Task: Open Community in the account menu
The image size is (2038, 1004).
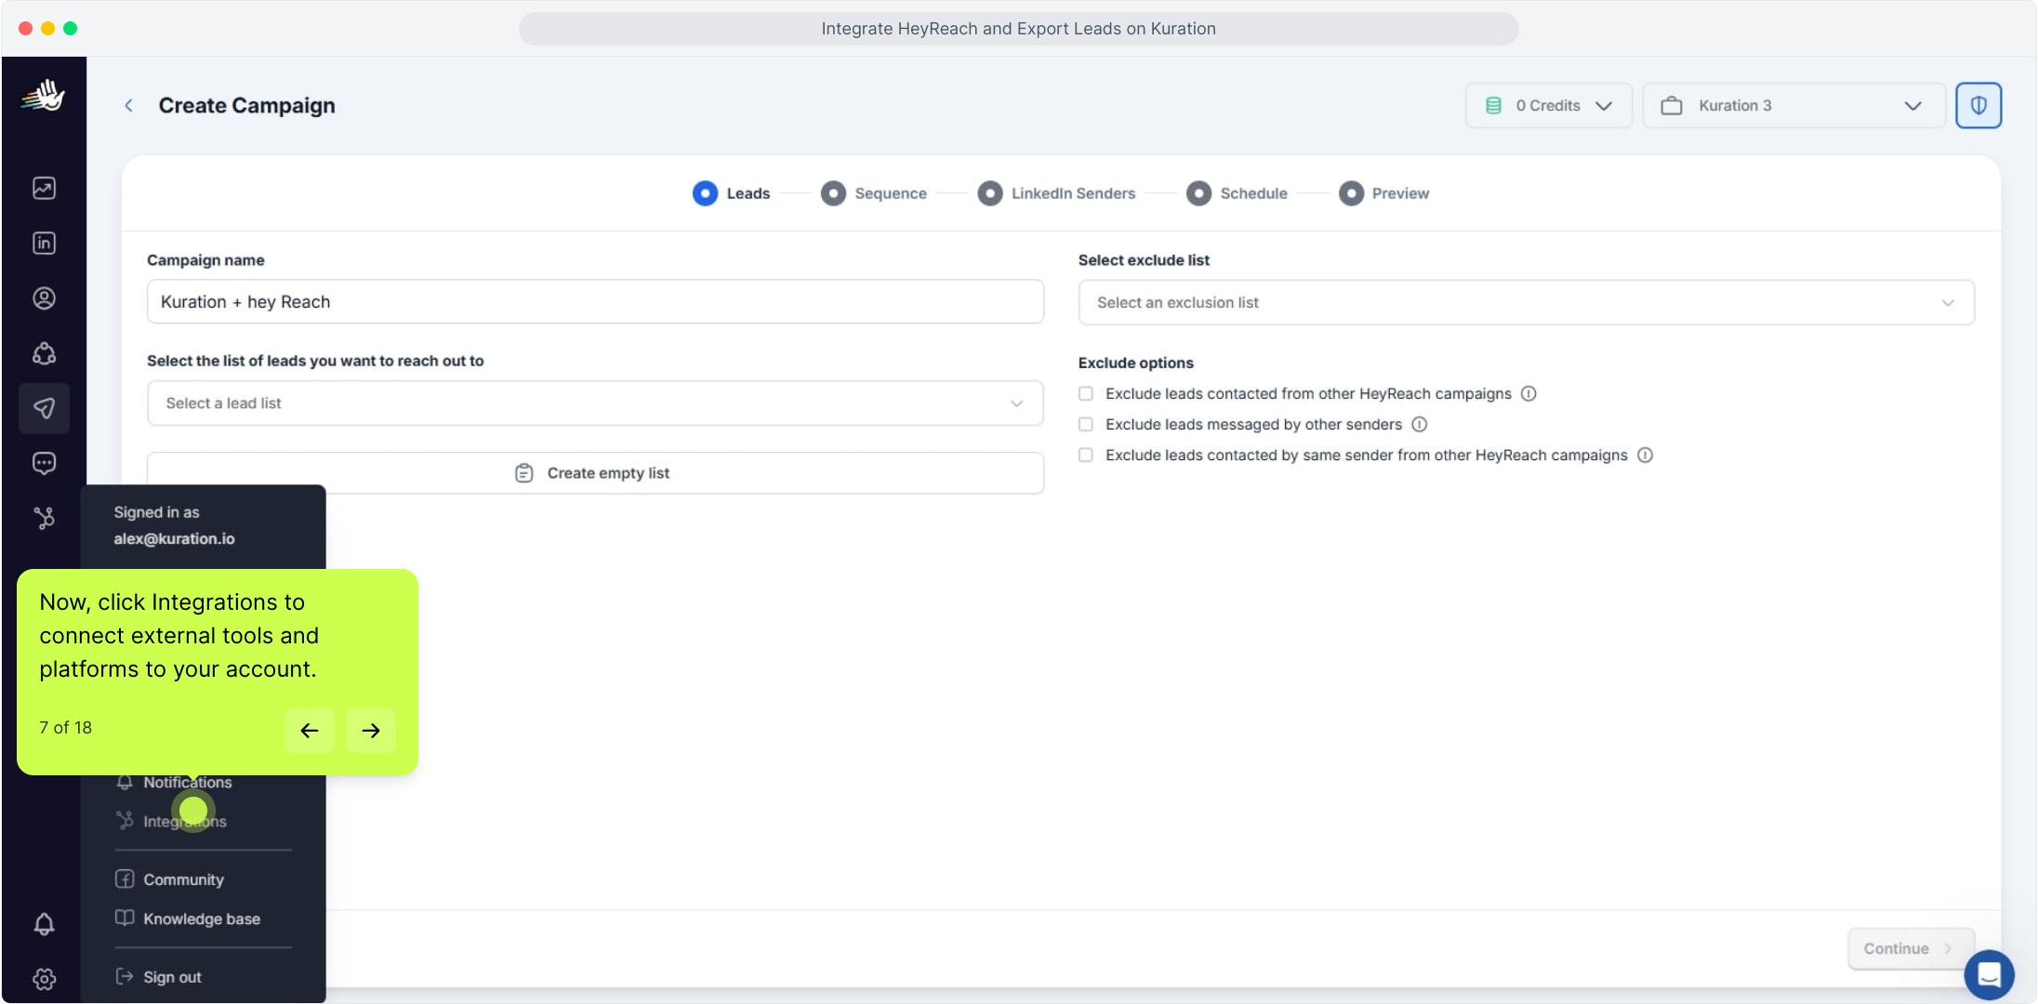Action: point(170,879)
